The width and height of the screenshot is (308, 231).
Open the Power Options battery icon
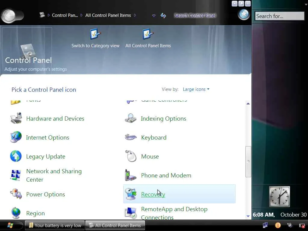(16, 194)
